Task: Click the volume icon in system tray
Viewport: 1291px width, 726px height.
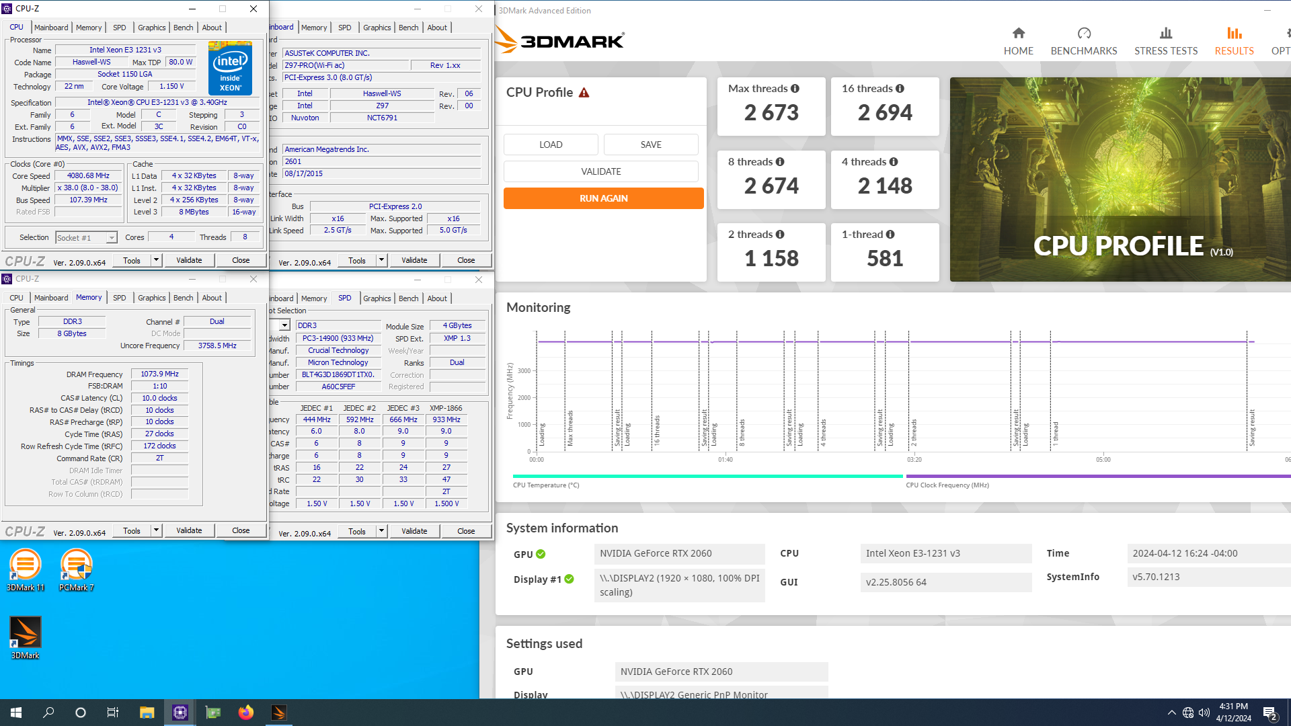Action: point(1204,713)
